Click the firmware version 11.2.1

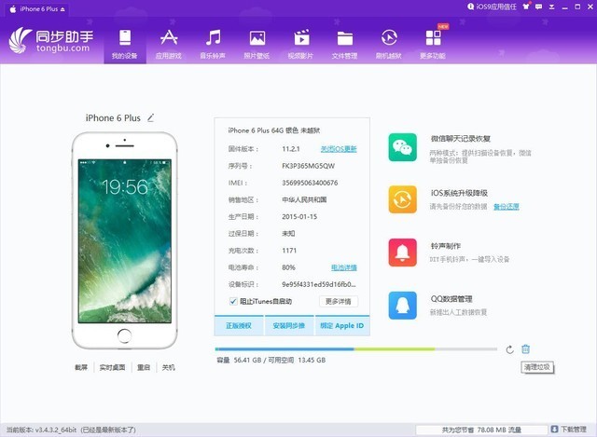click(291, 149)
